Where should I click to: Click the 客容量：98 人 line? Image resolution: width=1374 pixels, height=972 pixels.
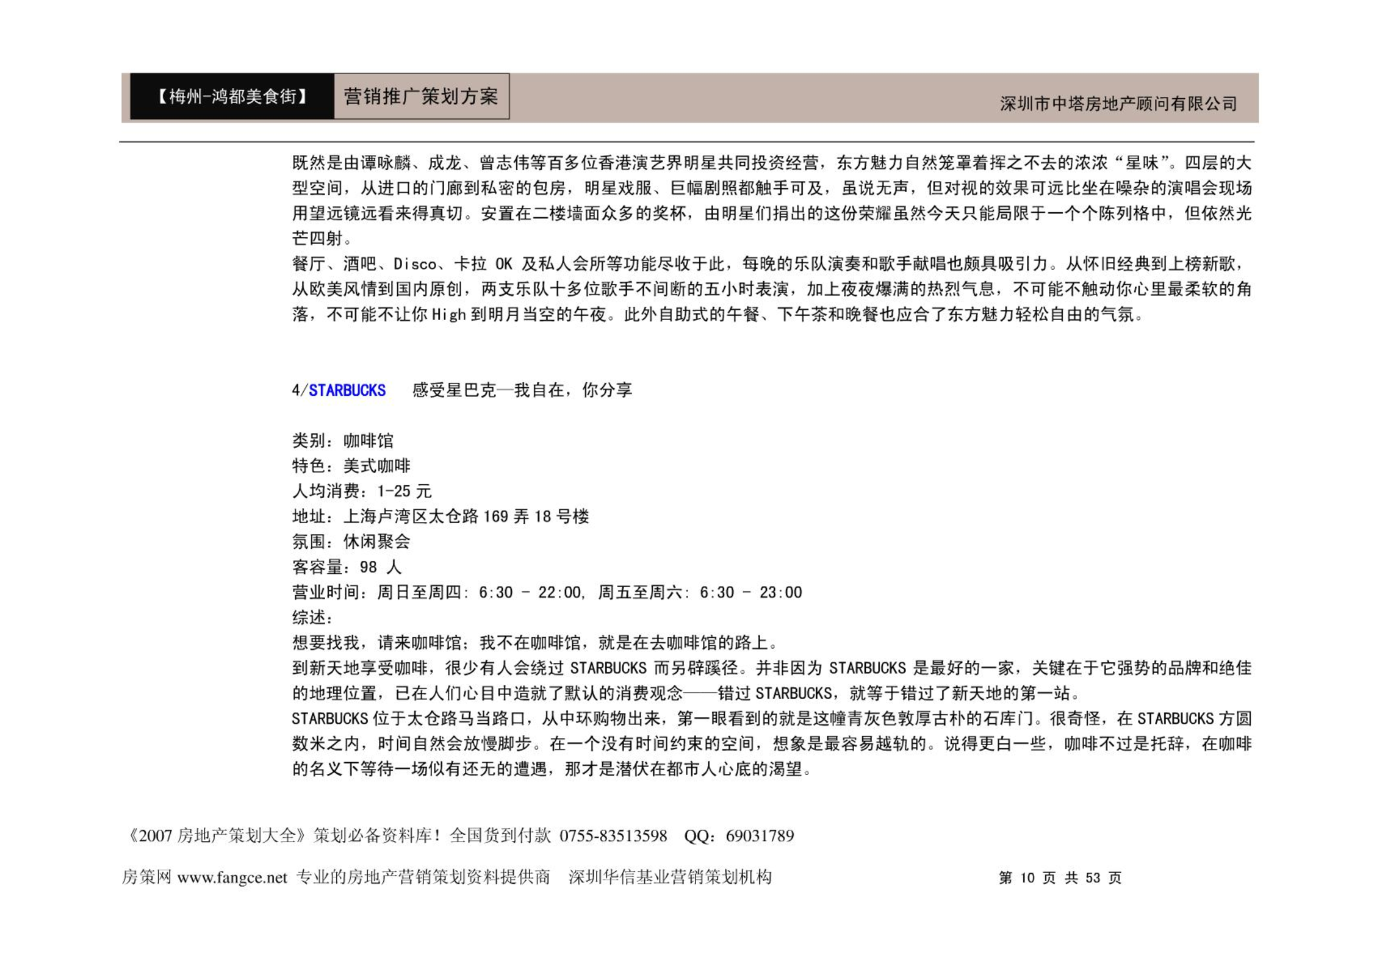[347, 567]
